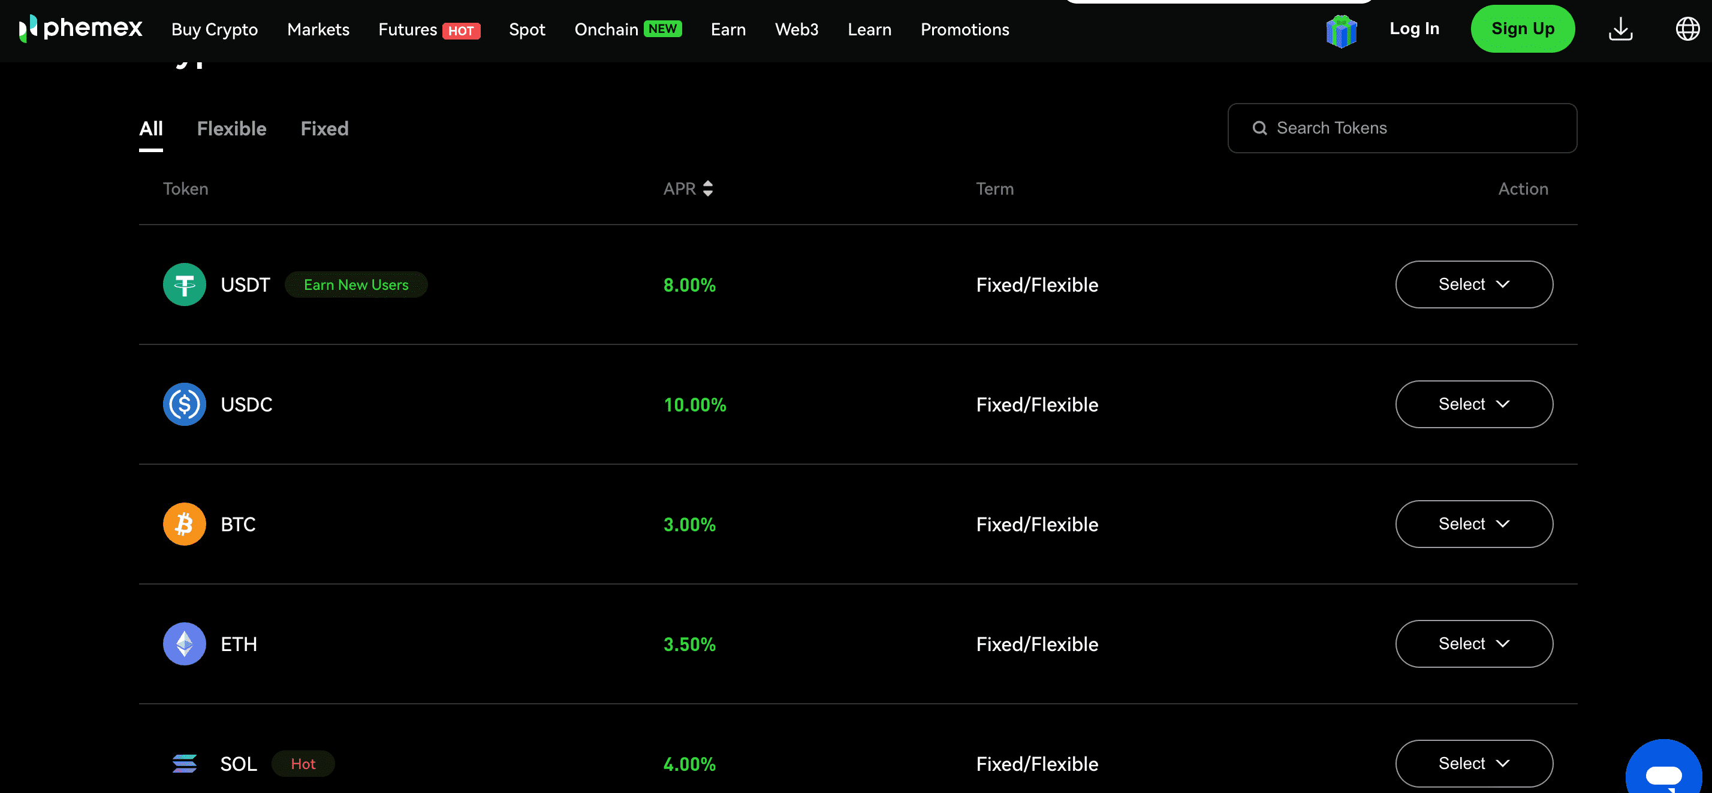This screenshot has width=1712, height=793.
Task: Expand the SOL Select dropdown
Action: pyautogui.click(x=1474, y=764)
